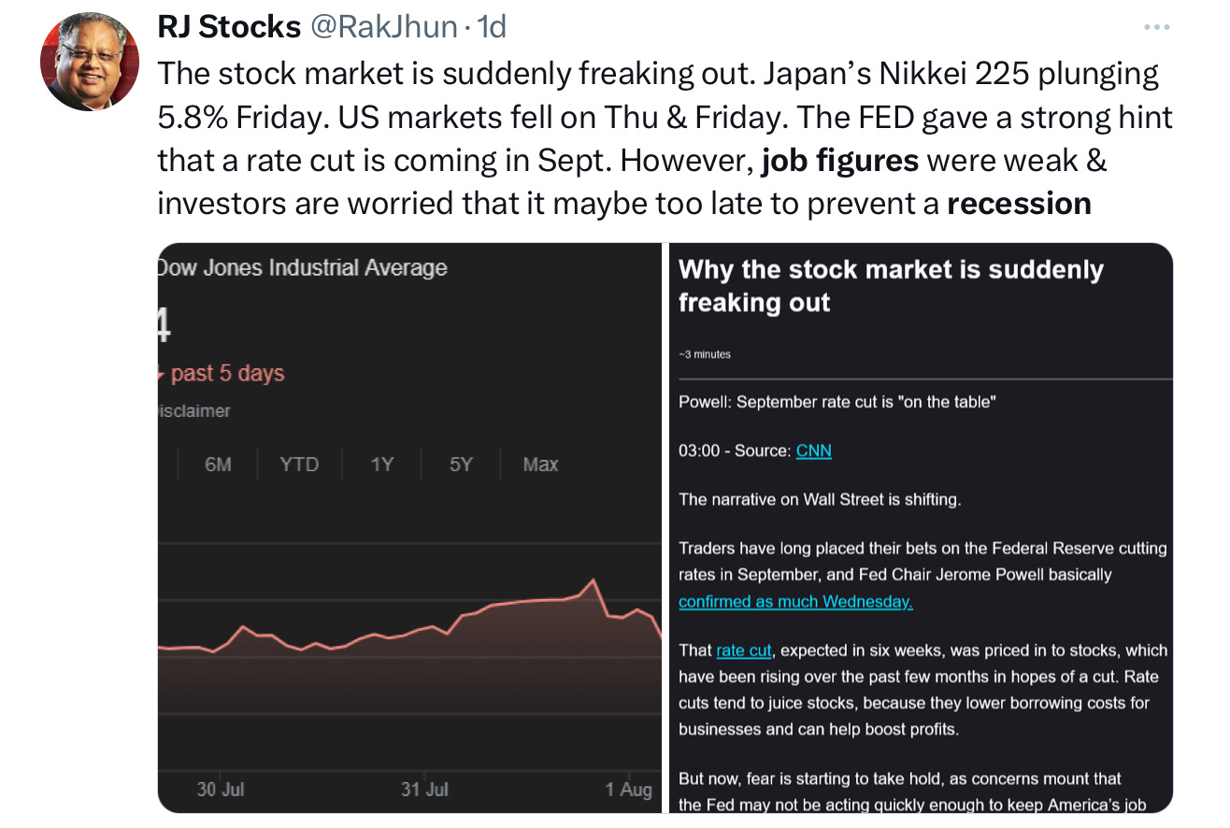Open the three-dot more options menu
The image size is (1230, 828).
click(1156, 27)
